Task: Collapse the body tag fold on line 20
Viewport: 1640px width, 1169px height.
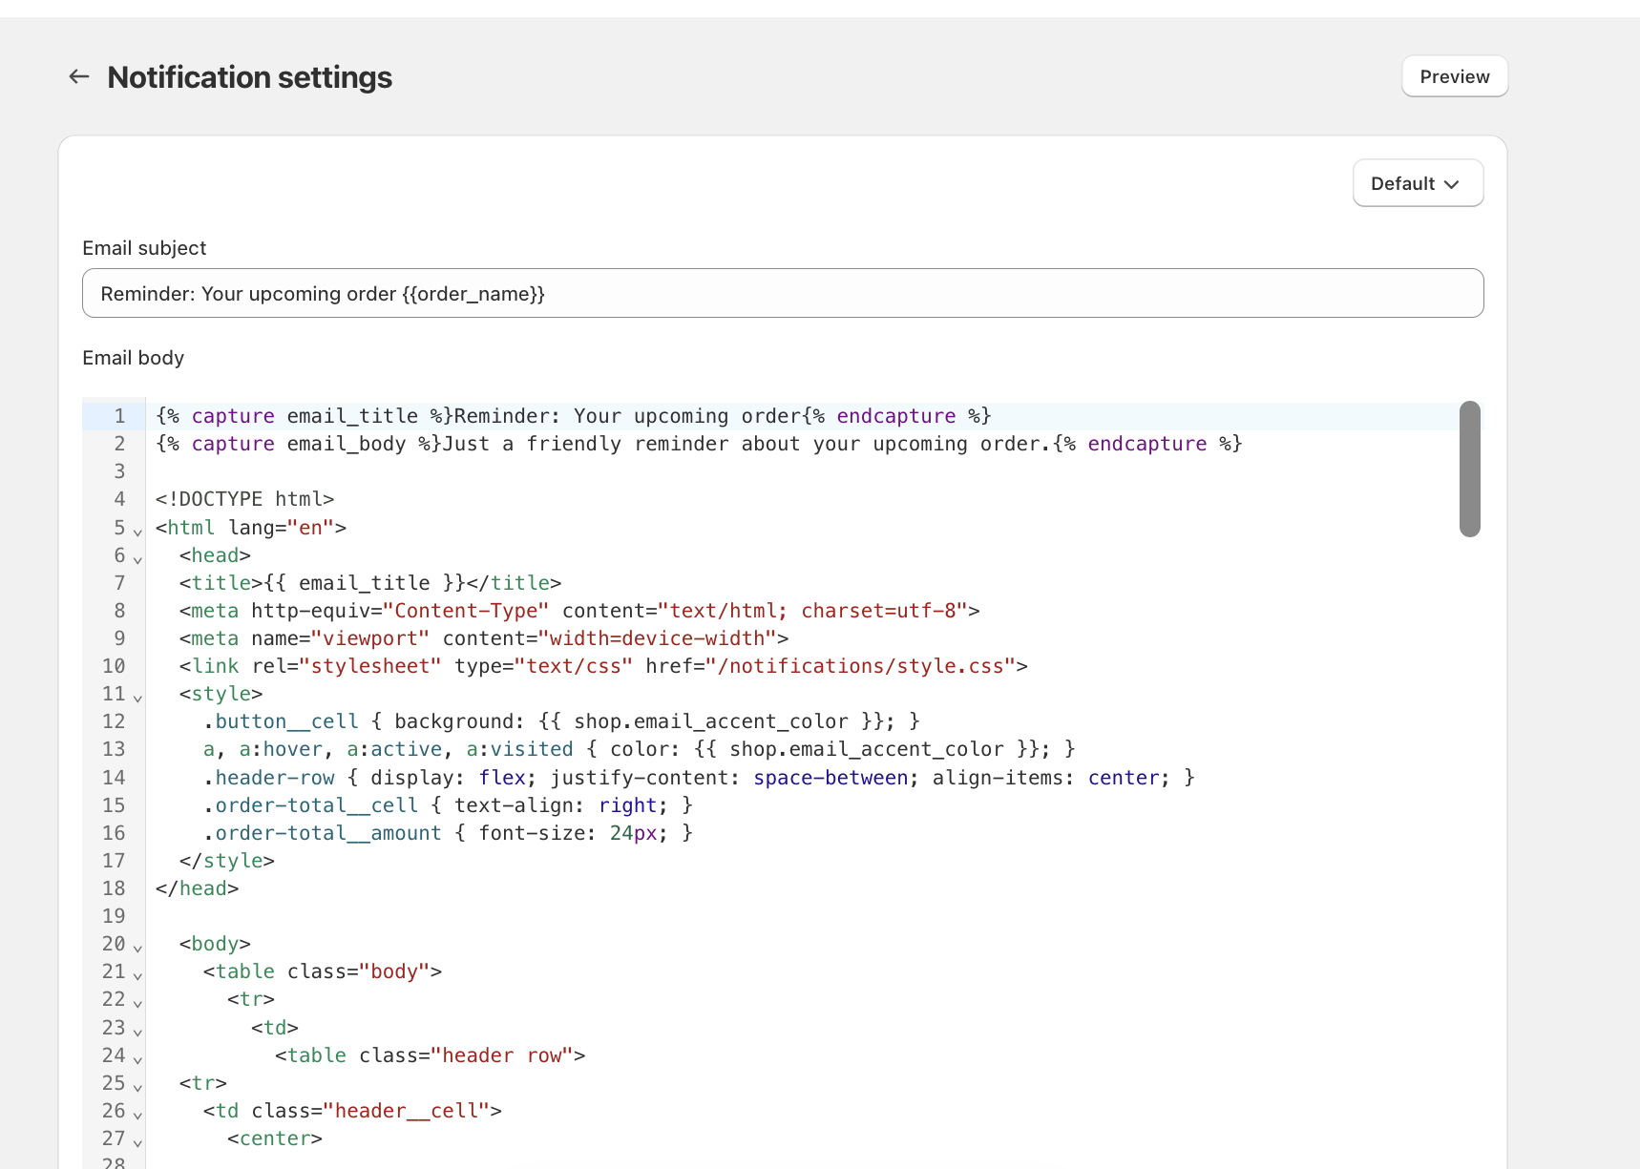Action: (137, 948)
